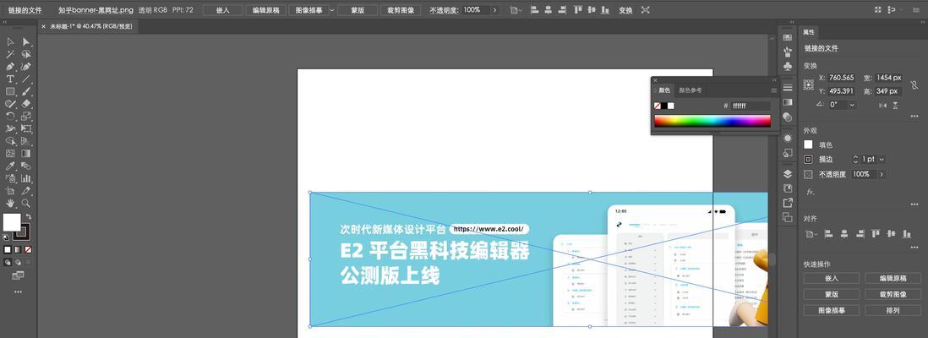Click 裁剪图像 in the control bar
The height and width of the screenshot is (338, 928).
401,10
